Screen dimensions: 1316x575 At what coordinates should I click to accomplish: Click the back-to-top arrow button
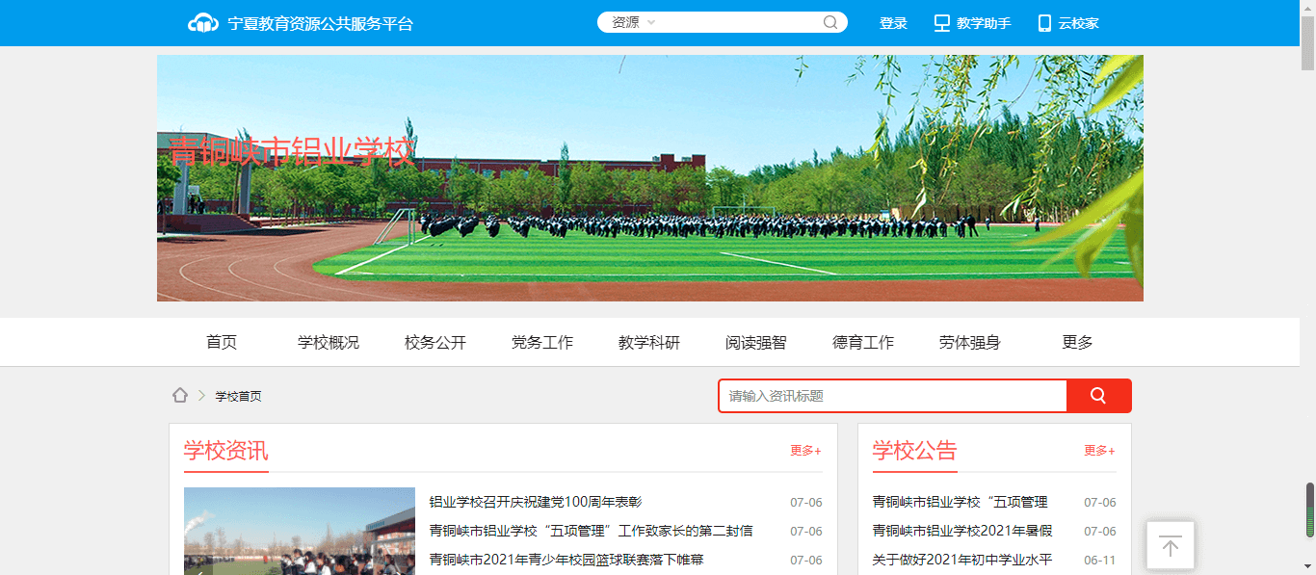1170,546
